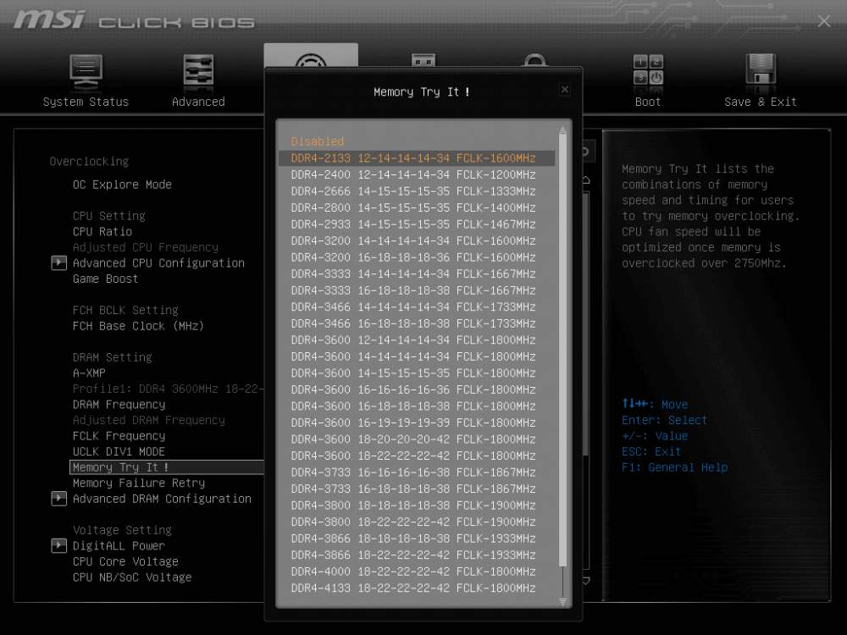Click the memory list scrollbar thumb
Viewport: 847px width, 635px height.
pos(562,350)
